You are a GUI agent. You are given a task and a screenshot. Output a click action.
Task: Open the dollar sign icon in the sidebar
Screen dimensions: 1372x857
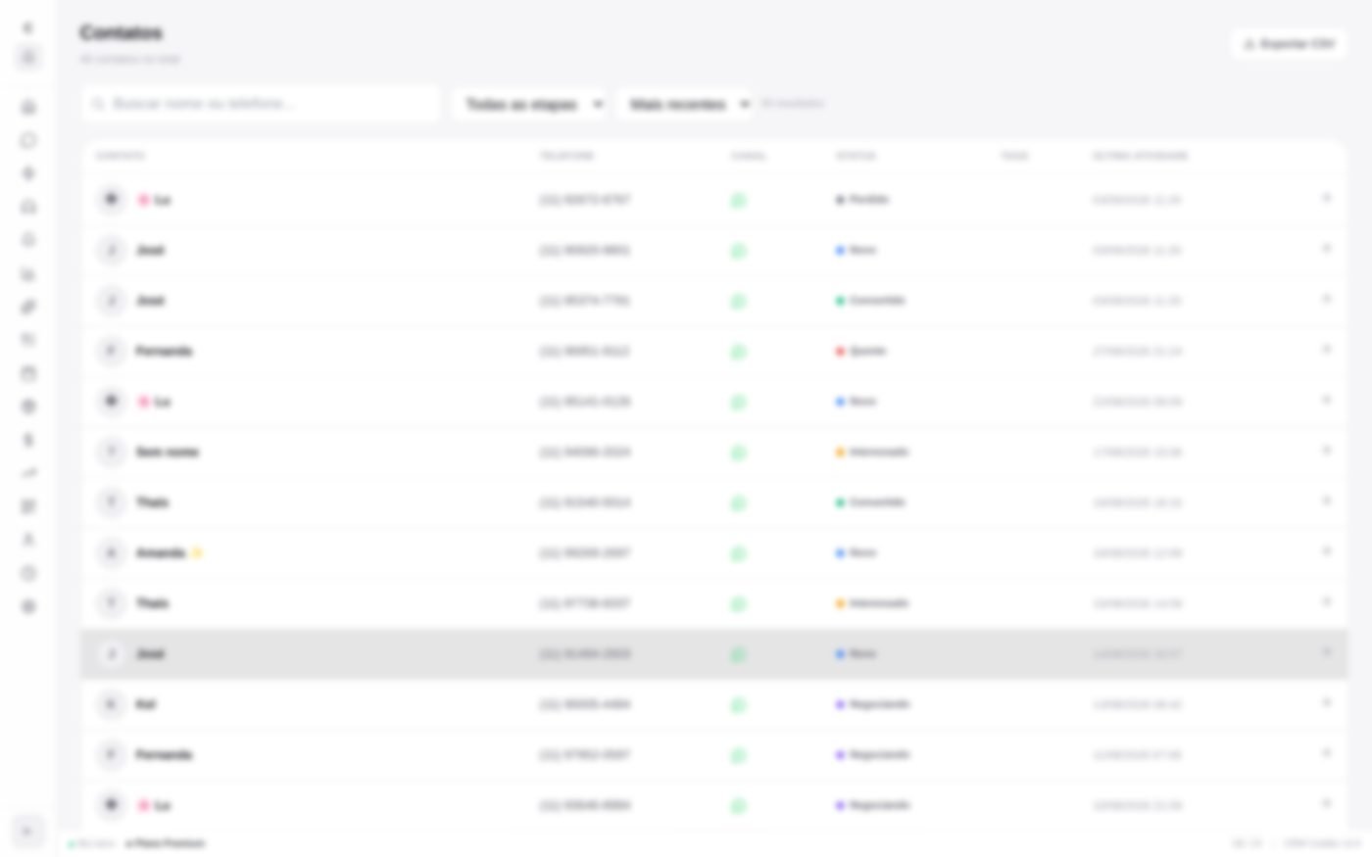pos(28,440)
